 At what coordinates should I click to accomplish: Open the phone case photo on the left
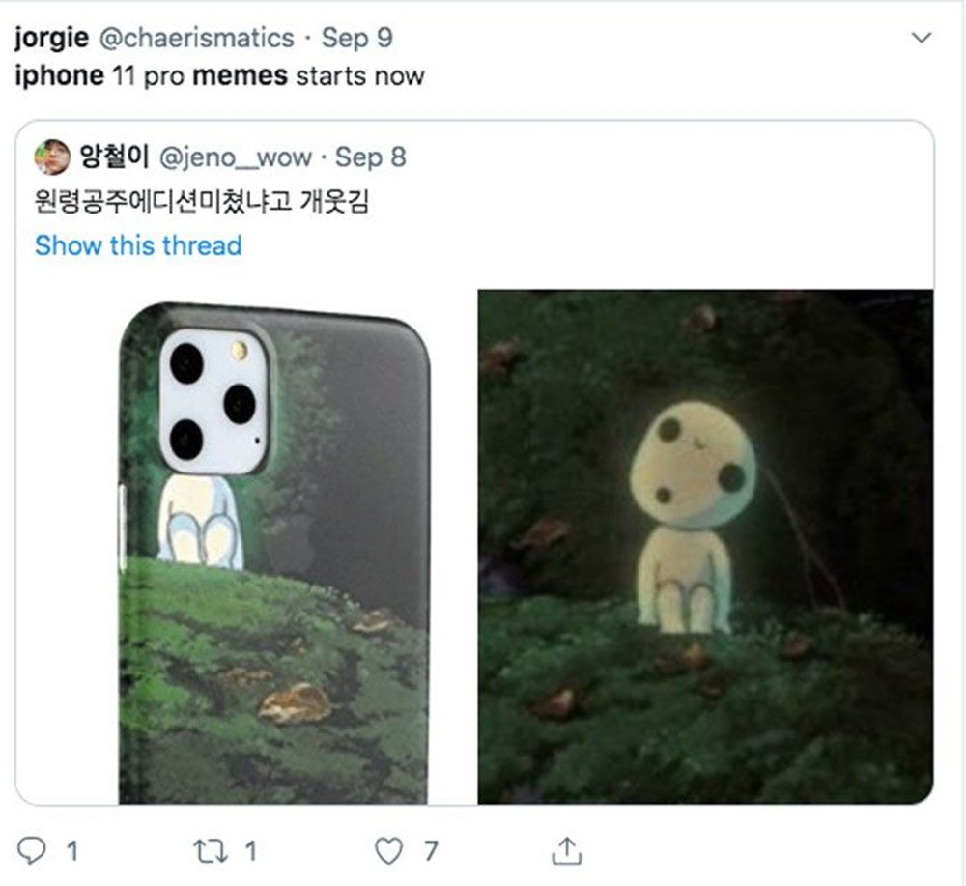(x=273, y=551)
